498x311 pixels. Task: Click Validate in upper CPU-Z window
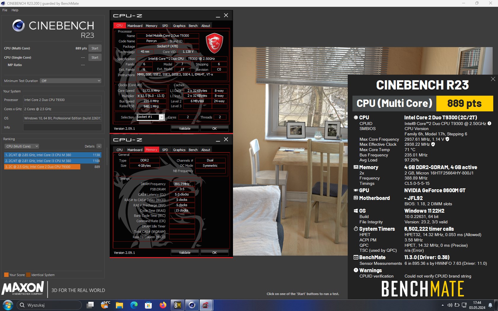[185, 129]
